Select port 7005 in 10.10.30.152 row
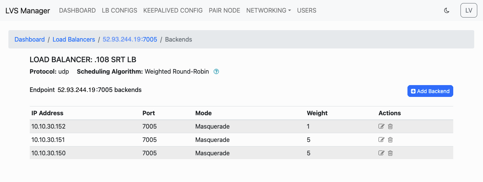The height and width of the screenshot is (182, 483). click(x=150, y=126)
